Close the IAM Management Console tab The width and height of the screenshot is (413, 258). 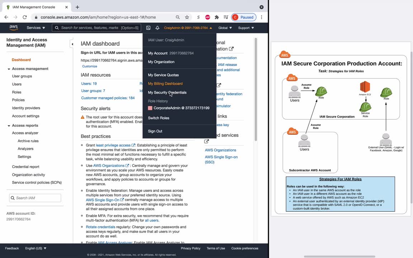tap(66, 7)
